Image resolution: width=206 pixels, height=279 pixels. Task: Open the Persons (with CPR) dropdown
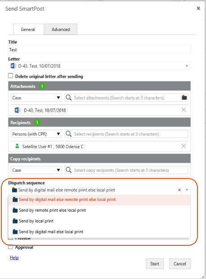[x=36, y=134]
